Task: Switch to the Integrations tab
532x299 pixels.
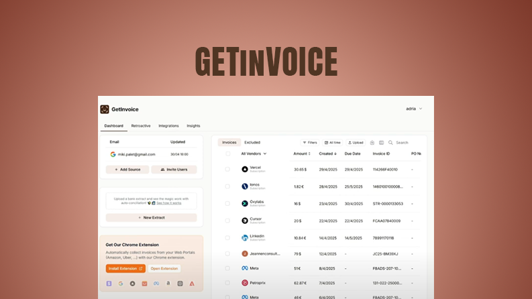Action: point(168,126)
